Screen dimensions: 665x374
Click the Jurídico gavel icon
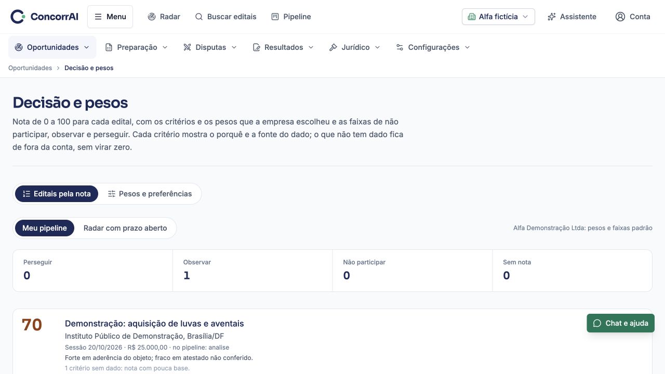coord(334,47)
